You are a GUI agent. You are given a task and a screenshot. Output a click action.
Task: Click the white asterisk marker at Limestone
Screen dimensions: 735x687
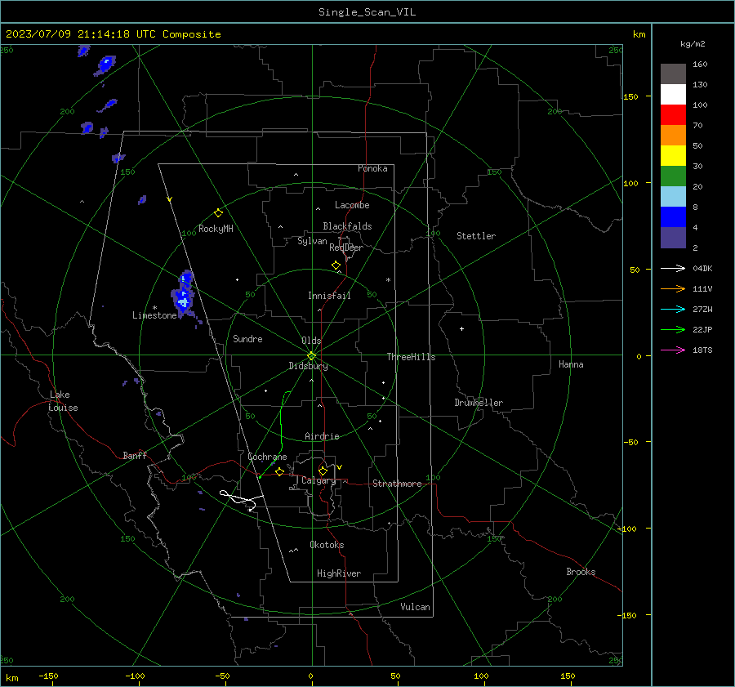pos(154,308)
